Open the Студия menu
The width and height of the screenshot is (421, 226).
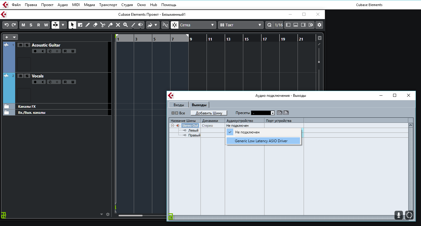(x=127, y=5)
